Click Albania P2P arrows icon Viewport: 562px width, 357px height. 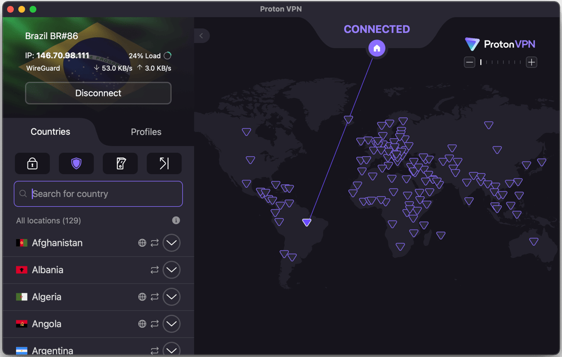tap(154, 270)
